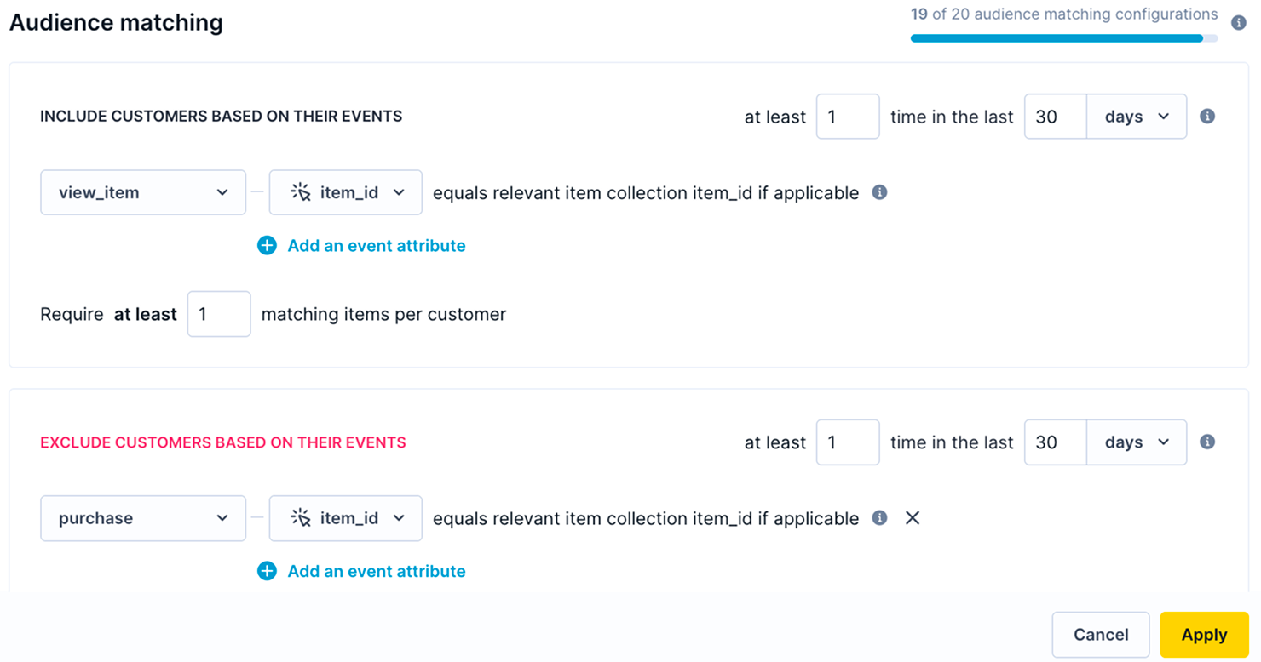The image size is (1261, 662).
Task: Click info icon after view_item item_id condition
Action: pyautogui.click(x=880, y=192)
